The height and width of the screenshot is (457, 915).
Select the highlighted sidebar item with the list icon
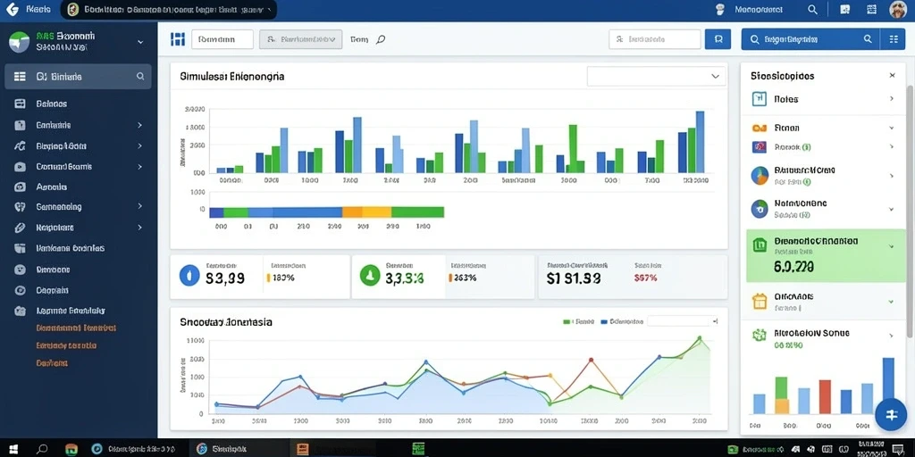pyautogui.click(x=78, y=77)
